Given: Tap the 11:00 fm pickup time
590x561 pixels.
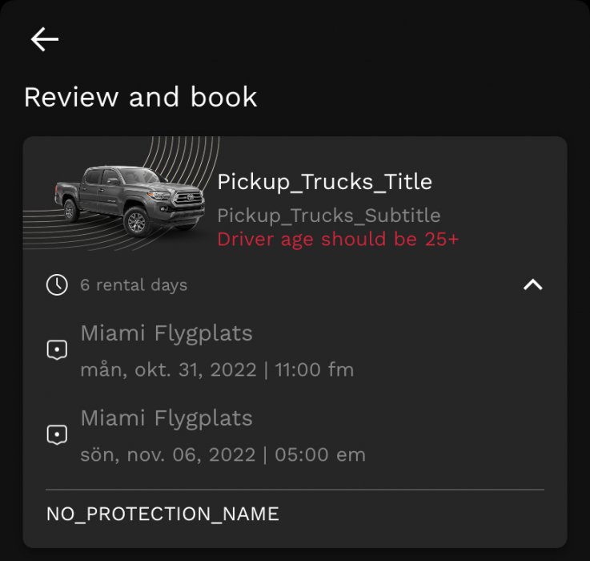Looking at the screenshot, I should point(314,369).
